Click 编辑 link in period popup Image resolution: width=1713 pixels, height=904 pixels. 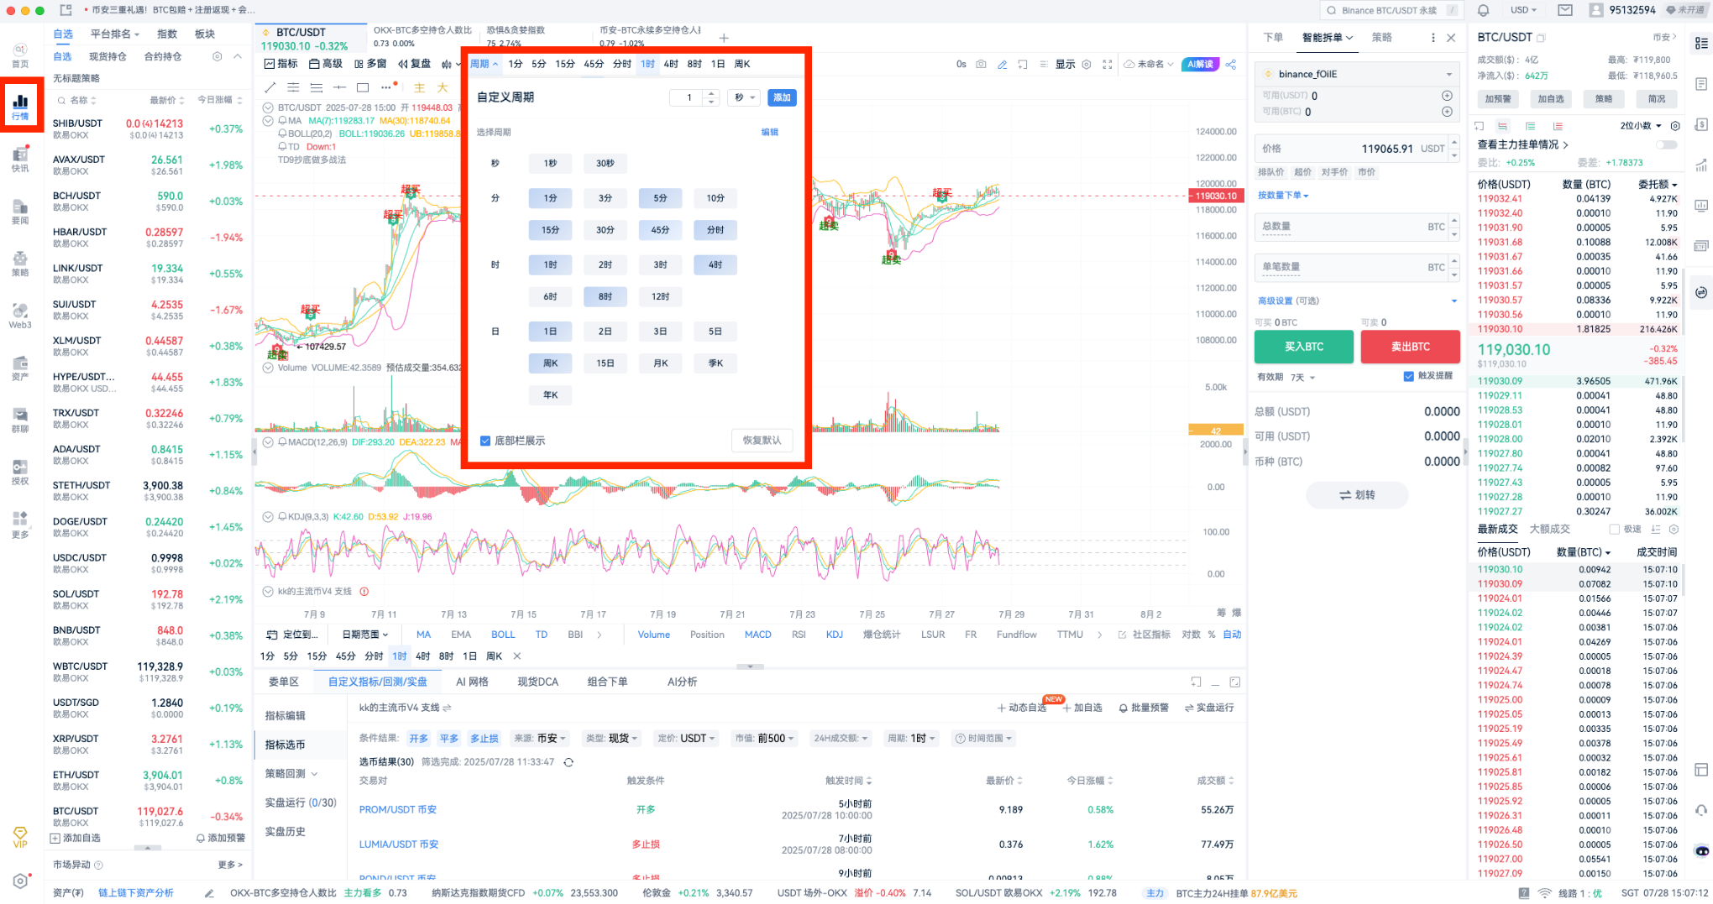tap(770, 132)
